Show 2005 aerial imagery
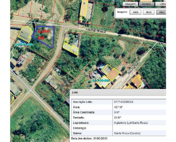This screenshot has width=176, height=142. (x=136, y=12)
